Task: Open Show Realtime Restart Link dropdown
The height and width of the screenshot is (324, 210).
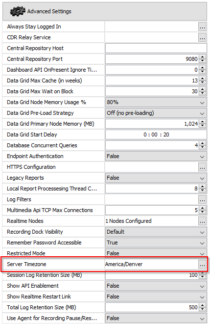Action: [x=156, y=297]
